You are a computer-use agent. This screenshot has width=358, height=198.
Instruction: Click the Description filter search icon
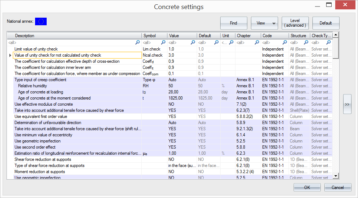137,43
